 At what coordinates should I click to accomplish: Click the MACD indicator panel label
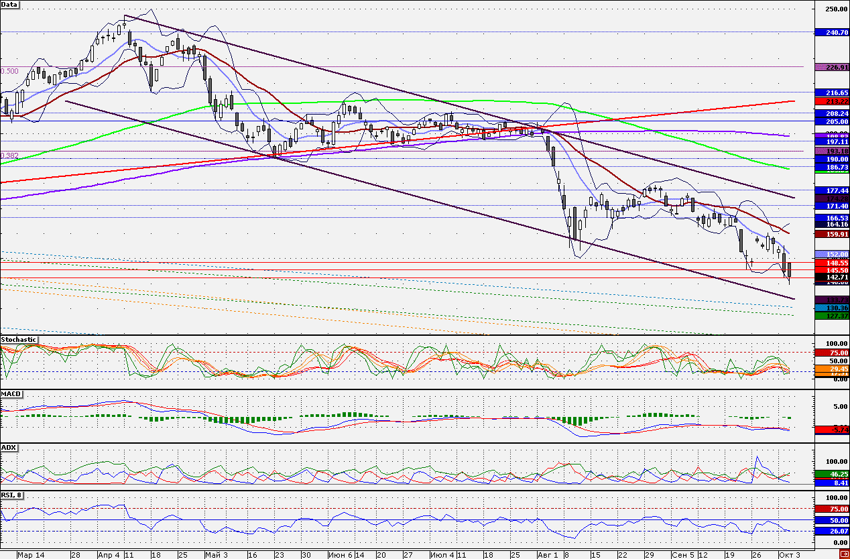[x=10, y=393]
